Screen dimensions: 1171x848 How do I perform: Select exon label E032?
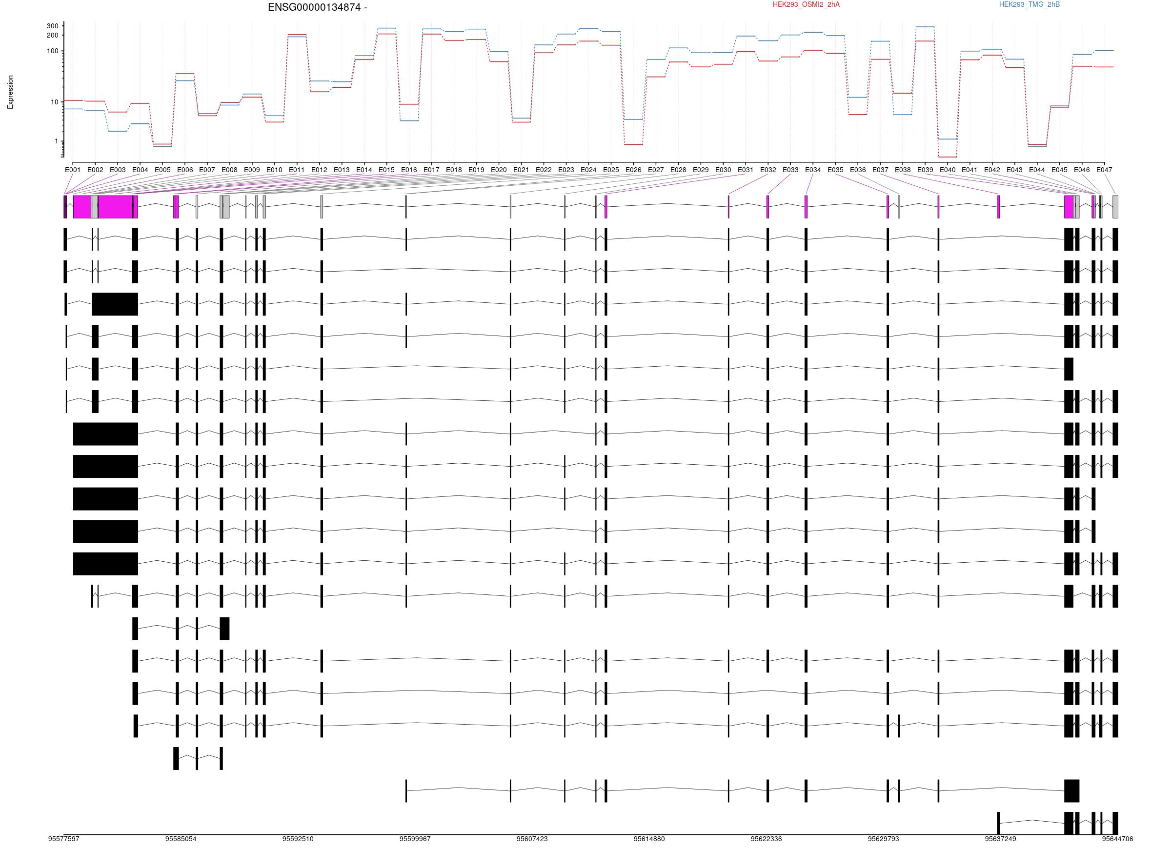(768, 170)
